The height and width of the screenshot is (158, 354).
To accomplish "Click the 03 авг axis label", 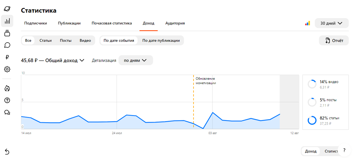I will point(212,133).
